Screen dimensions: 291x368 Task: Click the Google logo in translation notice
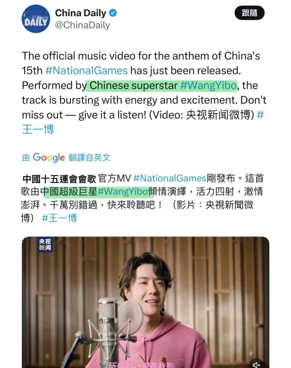[49, 157]
